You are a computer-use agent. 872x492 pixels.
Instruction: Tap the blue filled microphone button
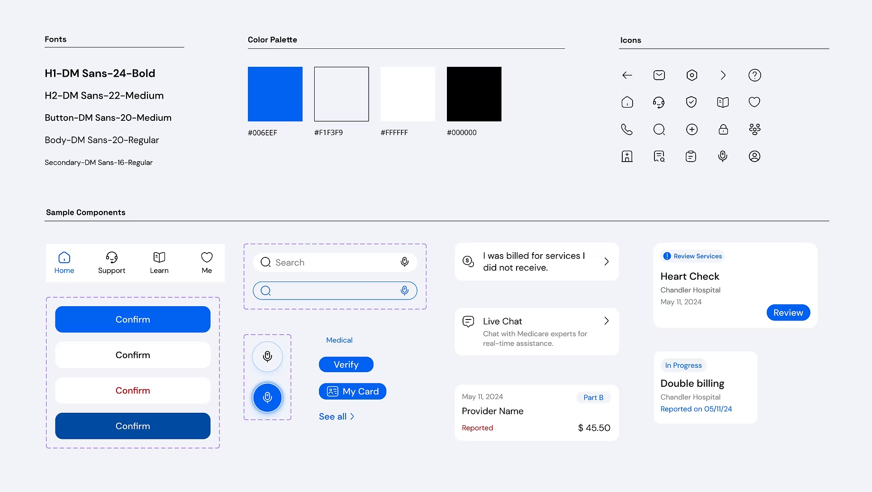click(x=267, y=397)
